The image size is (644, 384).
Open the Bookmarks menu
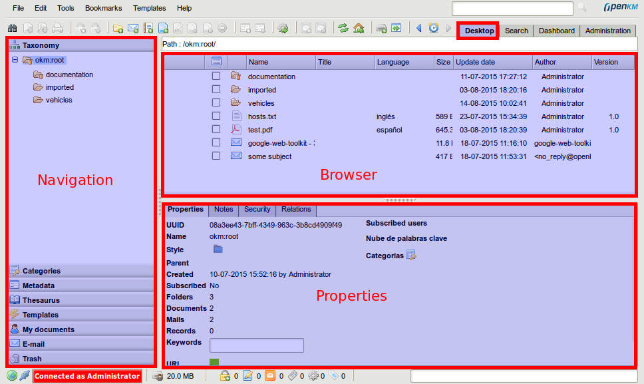[x=104, y=8]
